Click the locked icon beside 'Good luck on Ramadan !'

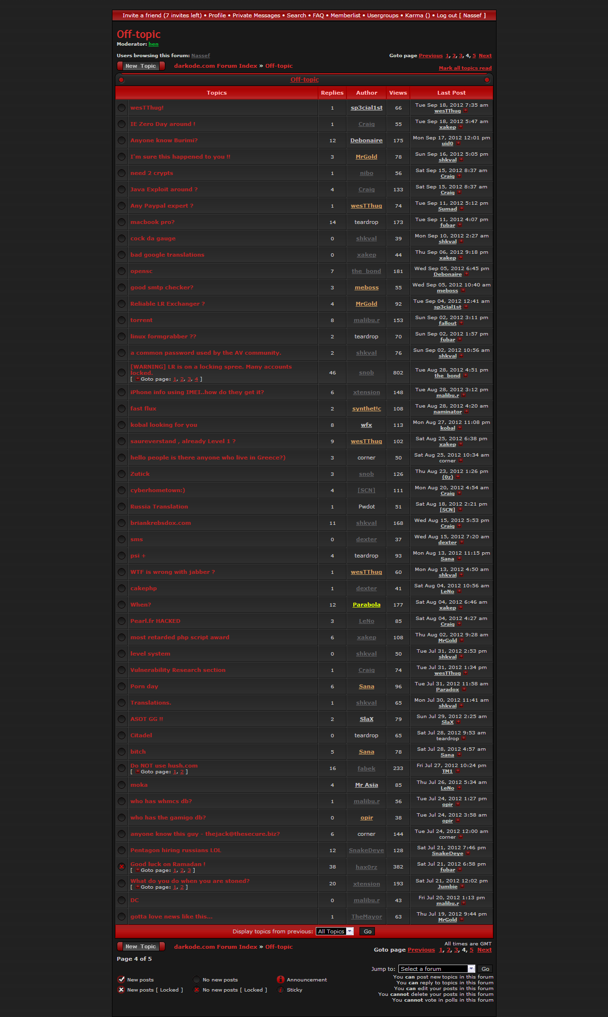(122, 867)
